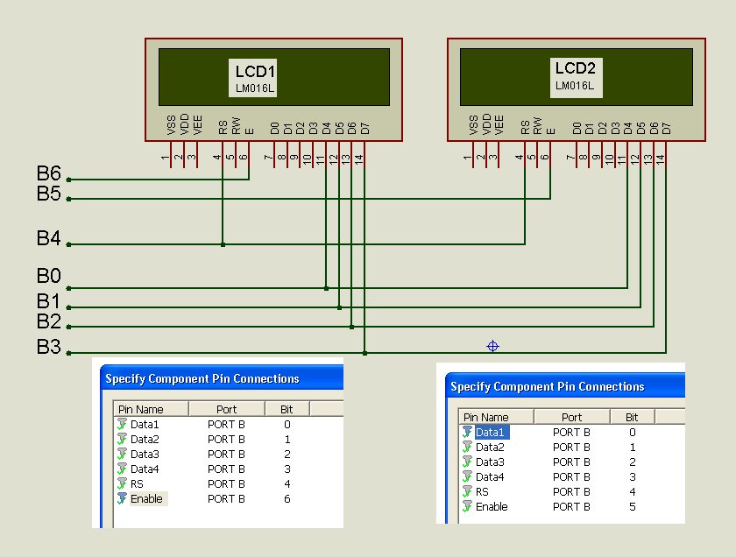Image resolution: width=736 pixels, height=557 pixels.
Task: Click RS pin icon in right dialog
Action: pos(468,492)
